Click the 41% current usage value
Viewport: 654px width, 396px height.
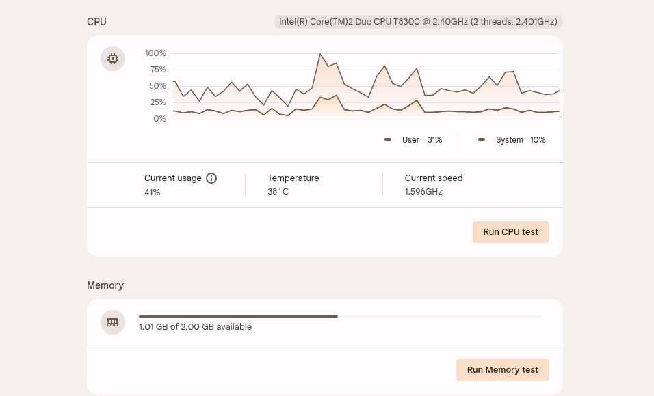152,193
